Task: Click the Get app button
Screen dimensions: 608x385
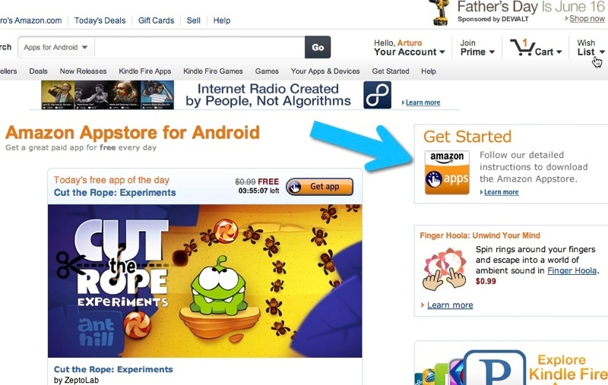Action: (319, 187)
